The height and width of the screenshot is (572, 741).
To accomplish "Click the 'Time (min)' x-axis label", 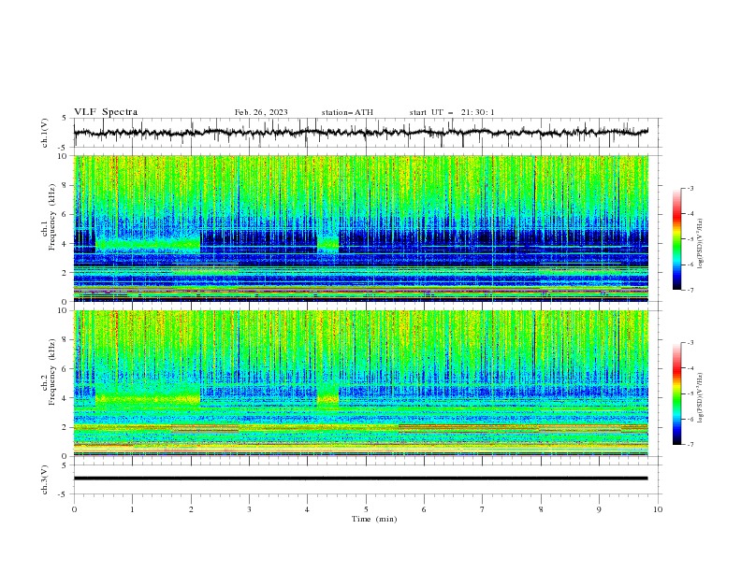I will pyautogui.click(x=374, y=519).
